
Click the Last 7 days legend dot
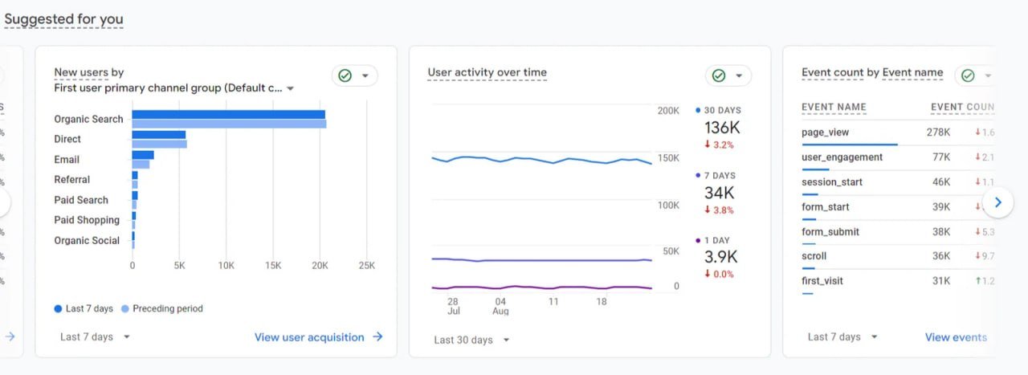(58, 308)
